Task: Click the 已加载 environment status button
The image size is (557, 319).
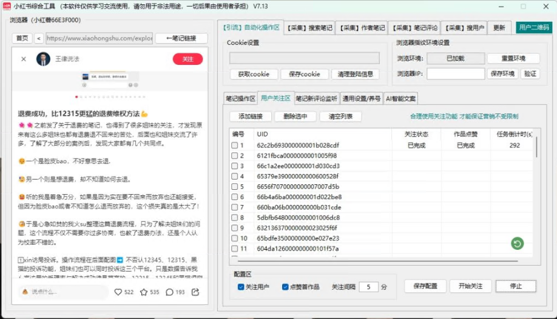Action: [x=456, y=58]
